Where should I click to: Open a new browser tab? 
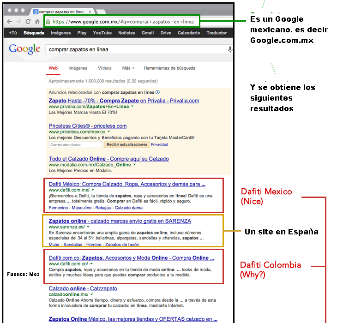click(101, 12)
